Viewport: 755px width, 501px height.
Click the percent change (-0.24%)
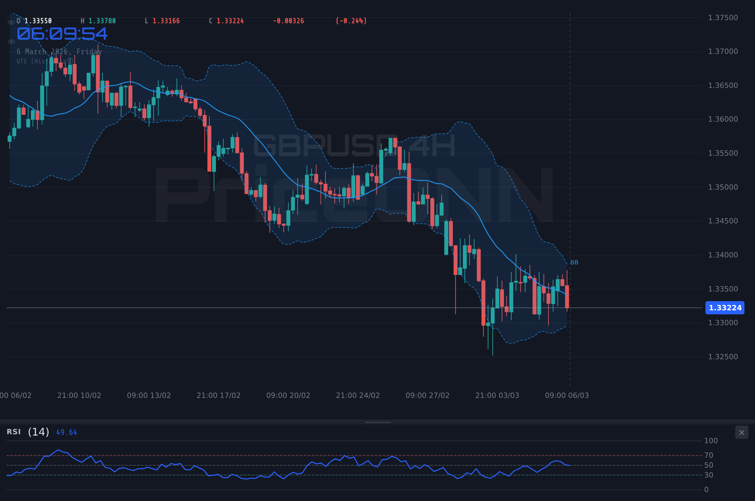[351, 21]
